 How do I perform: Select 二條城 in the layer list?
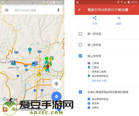[95, 63]
